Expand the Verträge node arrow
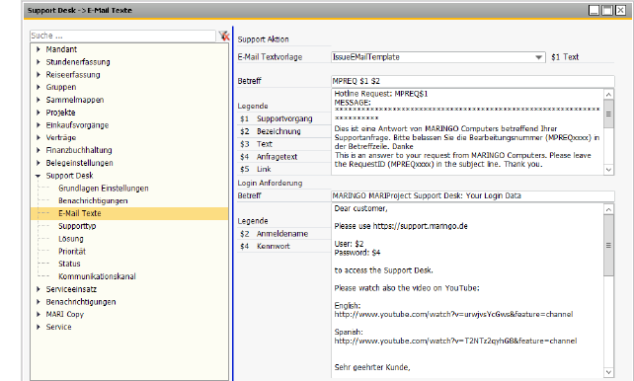The width and height of the screenshot is (634, 381). [39, 137]
